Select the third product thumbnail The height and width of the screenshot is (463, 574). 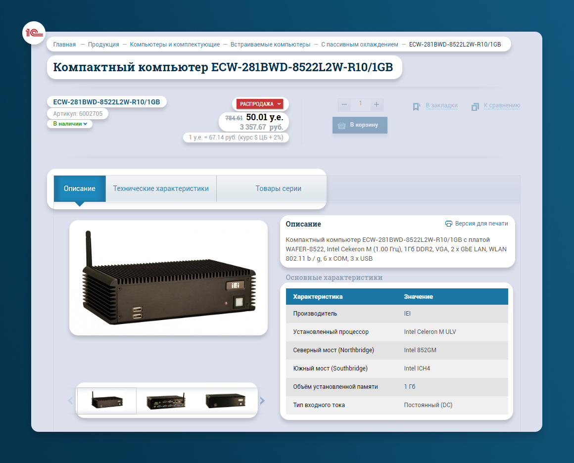click(226, 401)
